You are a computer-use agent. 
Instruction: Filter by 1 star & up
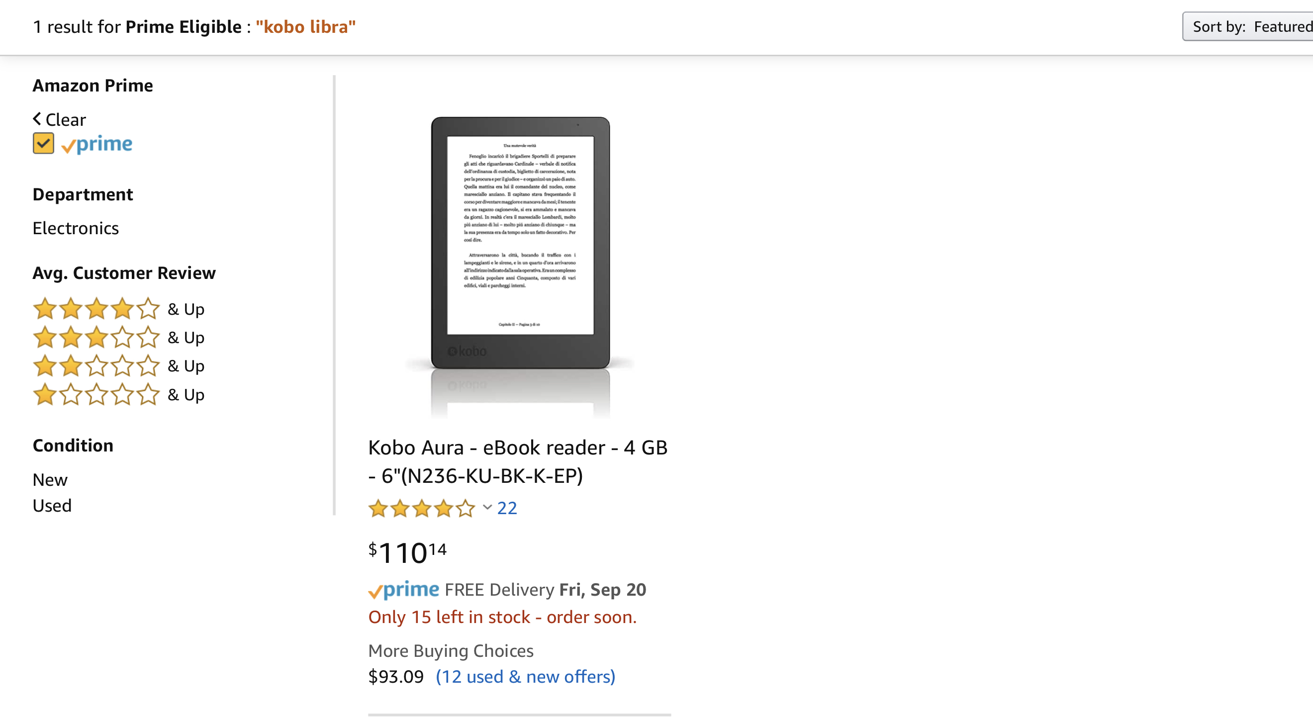[118, 394]
